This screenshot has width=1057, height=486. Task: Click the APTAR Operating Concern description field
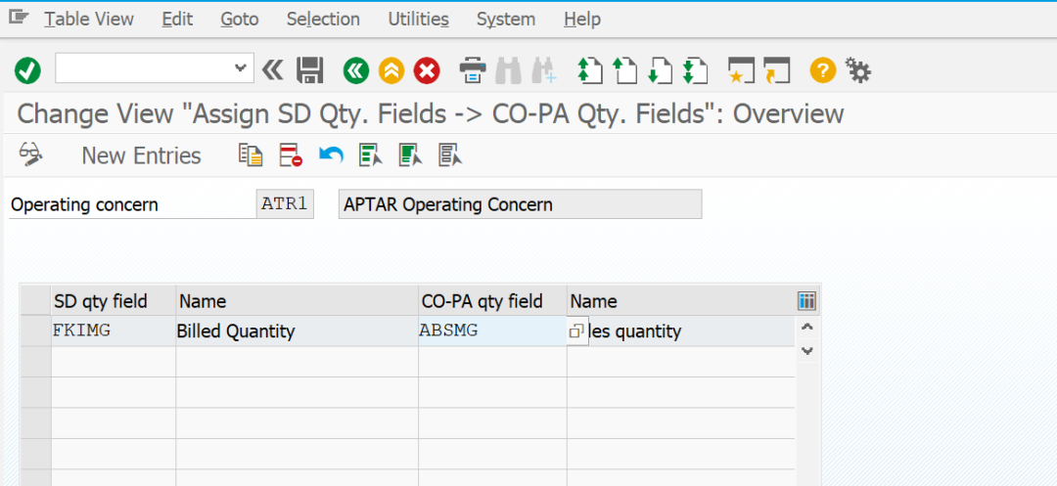520,204
